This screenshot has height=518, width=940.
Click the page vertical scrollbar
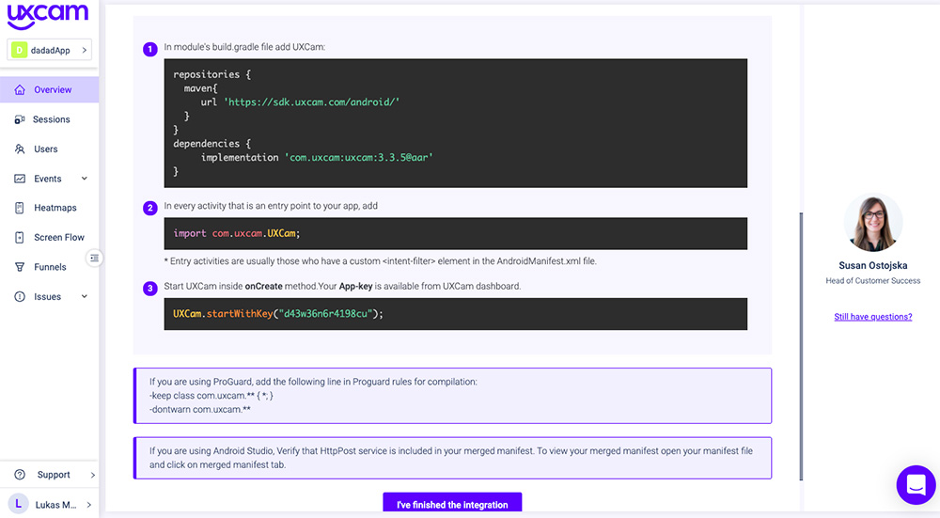[801, 346]
